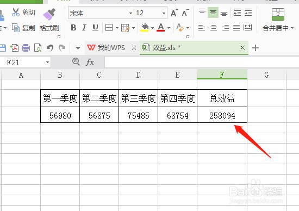The height and width of the screenshot is (211, 299).
Task: Close the 效益.xls document tab
Action: click(x=242, y=47)
